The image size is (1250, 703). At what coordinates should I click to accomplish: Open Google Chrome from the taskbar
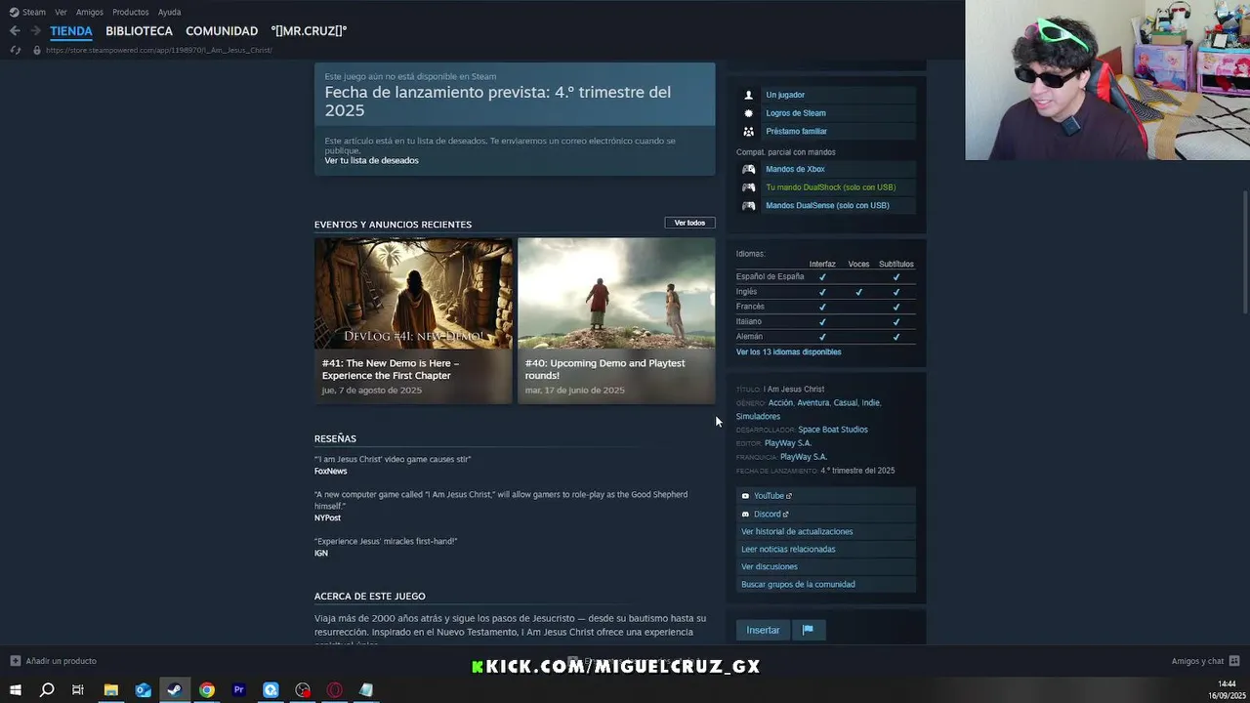(x=207, y=690)
